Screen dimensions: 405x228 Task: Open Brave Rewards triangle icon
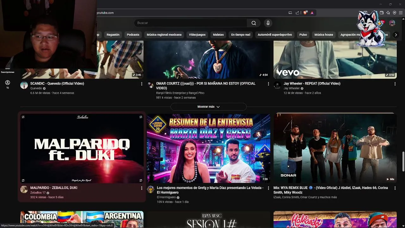point(312,13)
